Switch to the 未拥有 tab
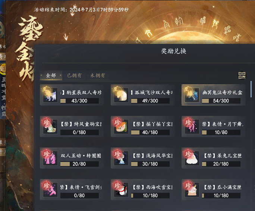This screenshot has width=255, height=211. [98, 75]
